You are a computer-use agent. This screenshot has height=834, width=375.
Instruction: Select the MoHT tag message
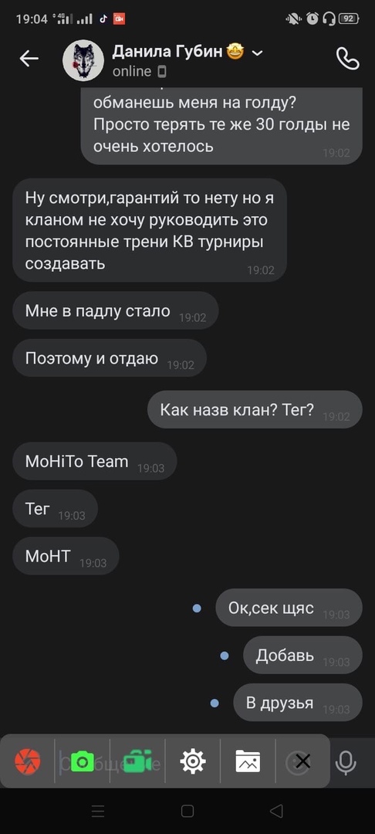click(x=66, y=556)
